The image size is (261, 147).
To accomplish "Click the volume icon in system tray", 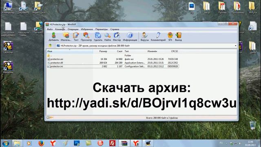I will click(240, 143).
